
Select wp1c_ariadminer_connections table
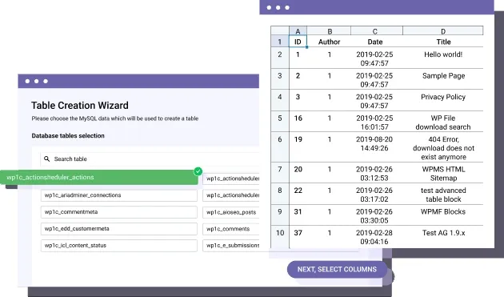(x=119, y=195)
